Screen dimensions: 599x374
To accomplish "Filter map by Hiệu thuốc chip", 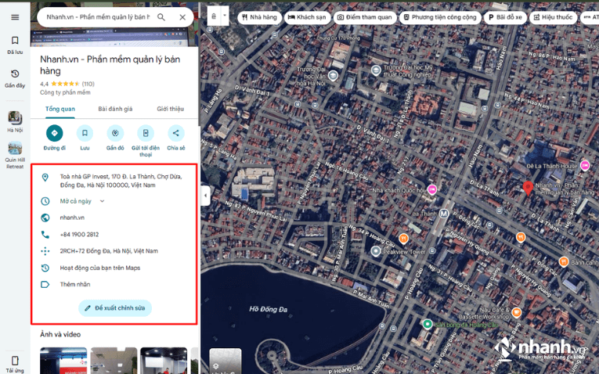I will click(x=553, y=17).
